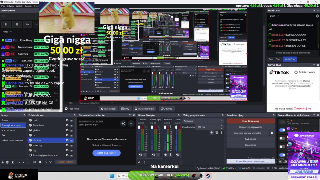Screen dimensions: 320x180
Task: Hide the g4skins source
Action: coord(67,130)
